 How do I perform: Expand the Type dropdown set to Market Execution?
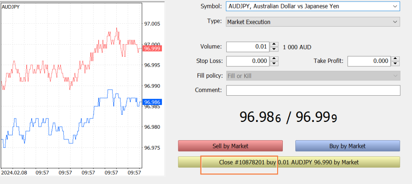click(x=313, y=22)
